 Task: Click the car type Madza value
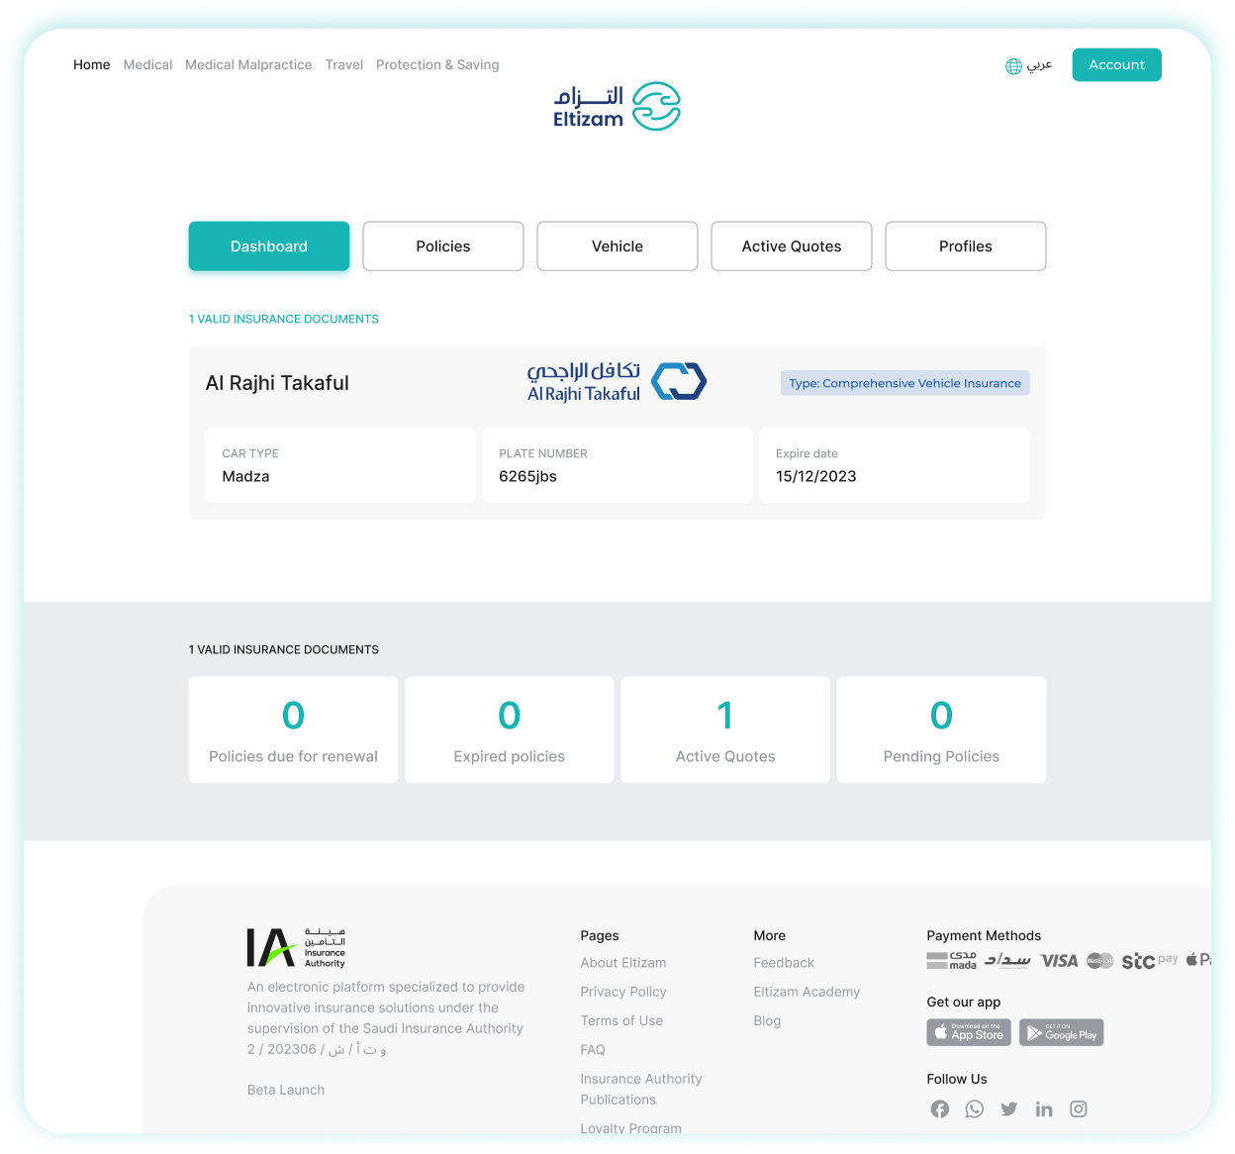coord(245,476)
